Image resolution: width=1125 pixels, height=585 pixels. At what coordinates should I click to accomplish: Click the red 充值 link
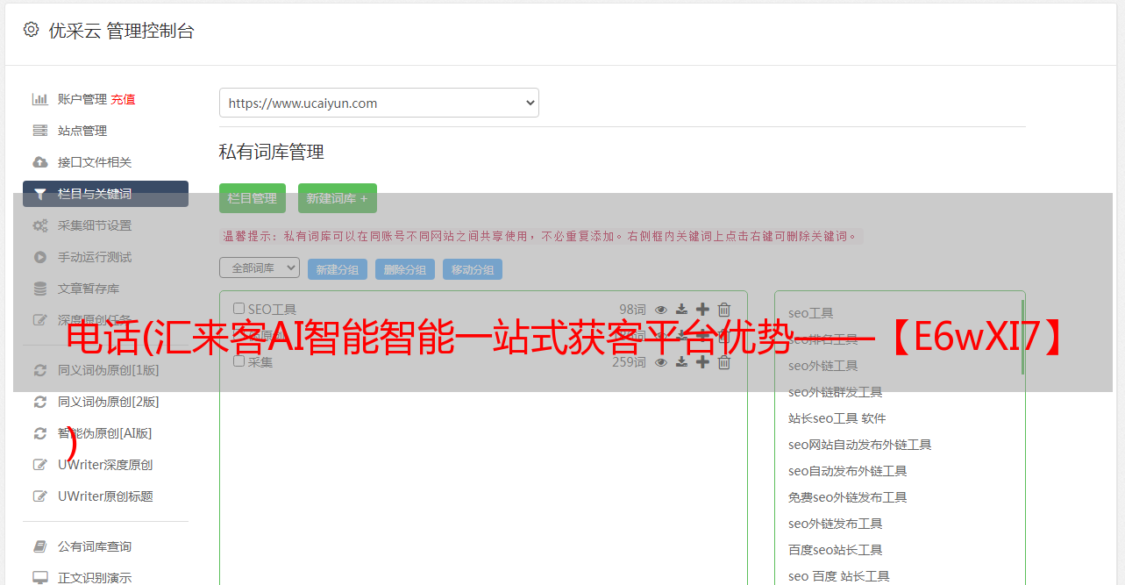[123, 99]
